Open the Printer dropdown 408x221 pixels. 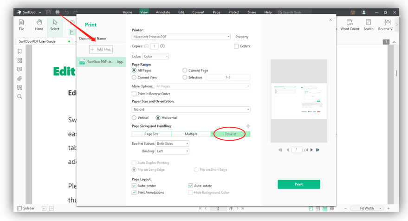(x=181, y=37)
